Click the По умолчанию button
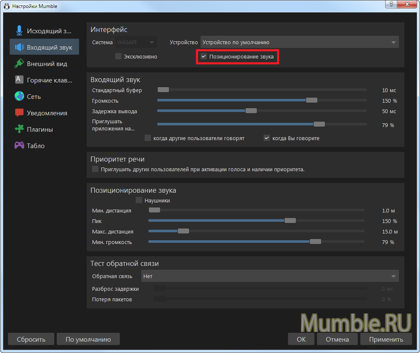Viewport: 420px width, 353px height. point(88,339)
